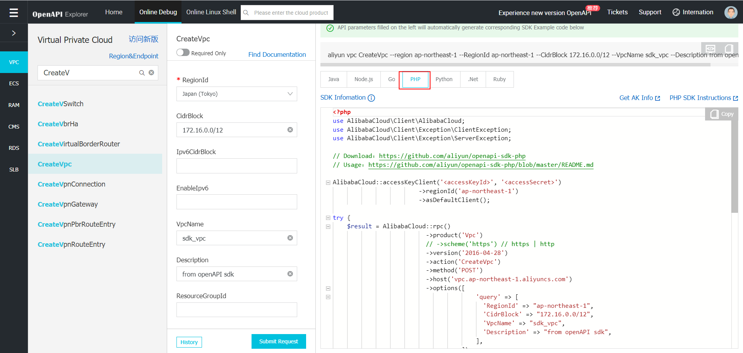Click the EnableIpv6 input
The height and width of the screenshot is (353, 743).
coord(237,202)
